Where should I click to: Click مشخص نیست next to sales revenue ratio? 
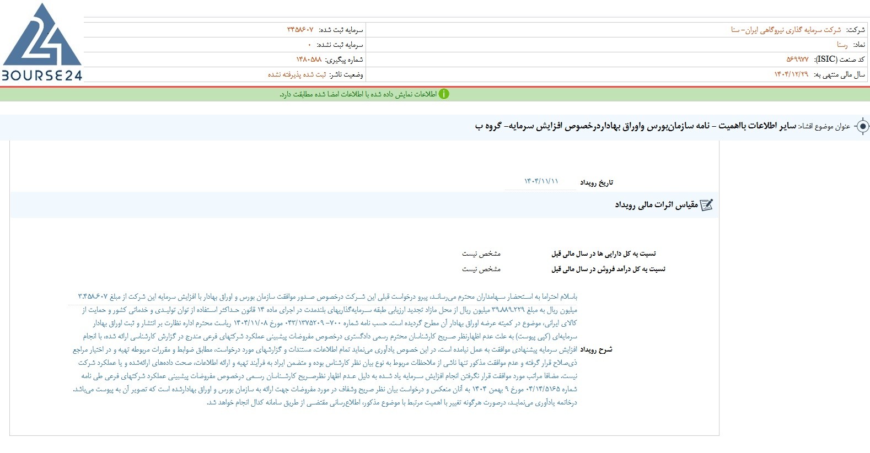point(481,269)
